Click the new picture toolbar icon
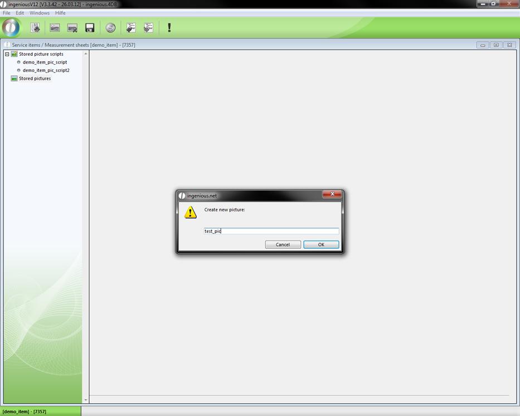The height and width of the screenshot is (416, 520). pos(55,27)
